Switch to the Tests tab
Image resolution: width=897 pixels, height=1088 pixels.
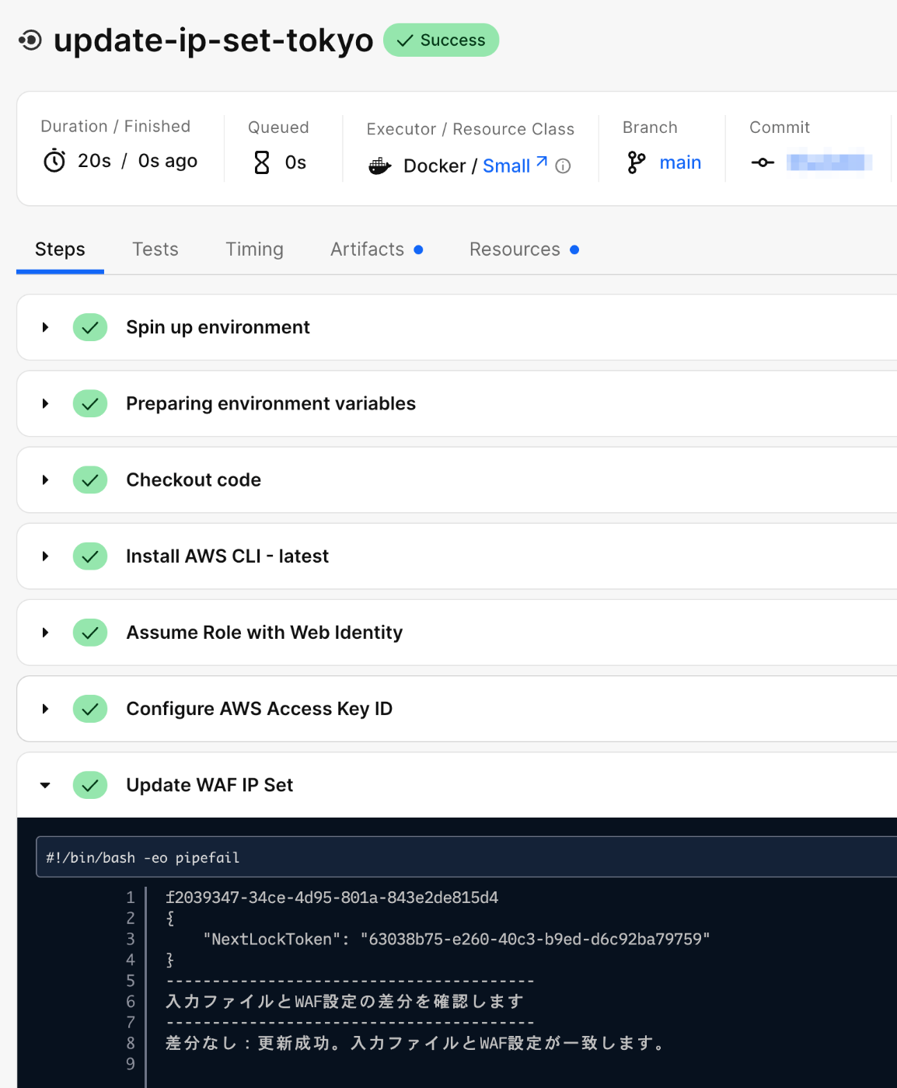click(x=155, y=249)
